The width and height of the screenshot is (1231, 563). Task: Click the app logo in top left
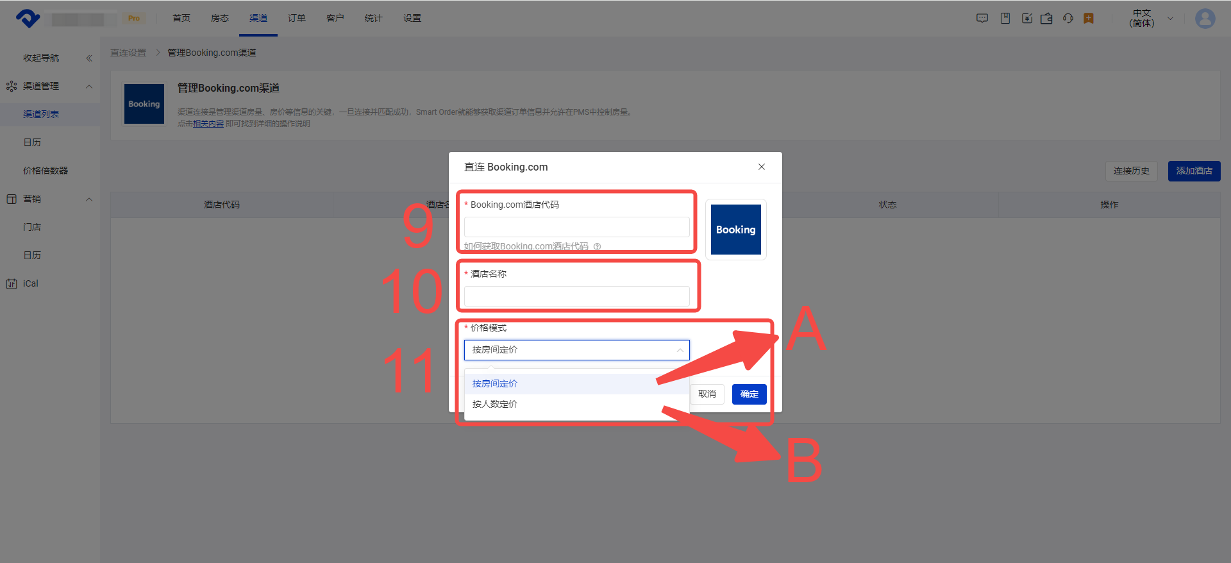coord(28,19)
